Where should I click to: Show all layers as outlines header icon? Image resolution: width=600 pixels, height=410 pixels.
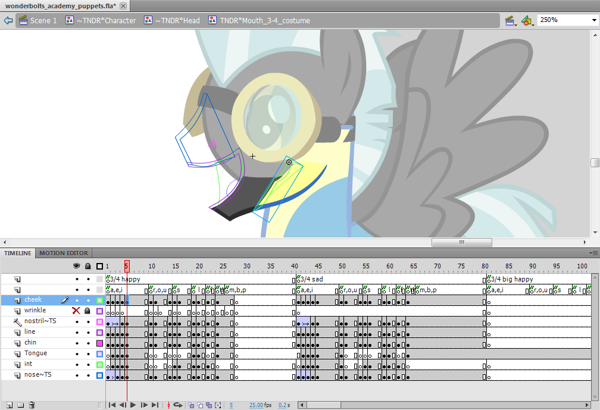pyautogui.click(x=99, y=266)
